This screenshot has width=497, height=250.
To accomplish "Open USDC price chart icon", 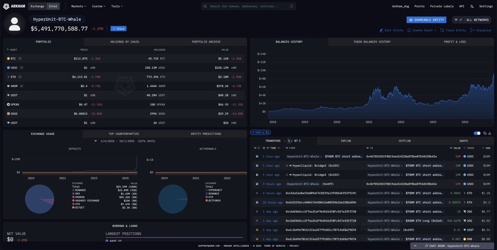I will (x=22, y=68).
